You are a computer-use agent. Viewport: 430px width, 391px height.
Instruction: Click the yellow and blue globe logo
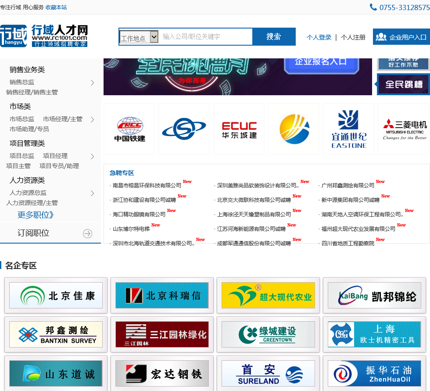(294, 129)
